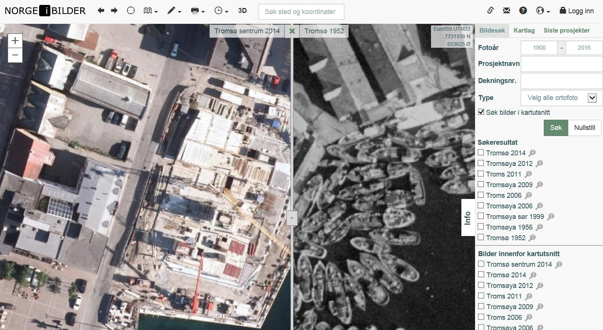This screenshot has width=603, height=330.
Task: Check Tromsøya 2012 in Søkeresultat
Action: coord(481,163)
